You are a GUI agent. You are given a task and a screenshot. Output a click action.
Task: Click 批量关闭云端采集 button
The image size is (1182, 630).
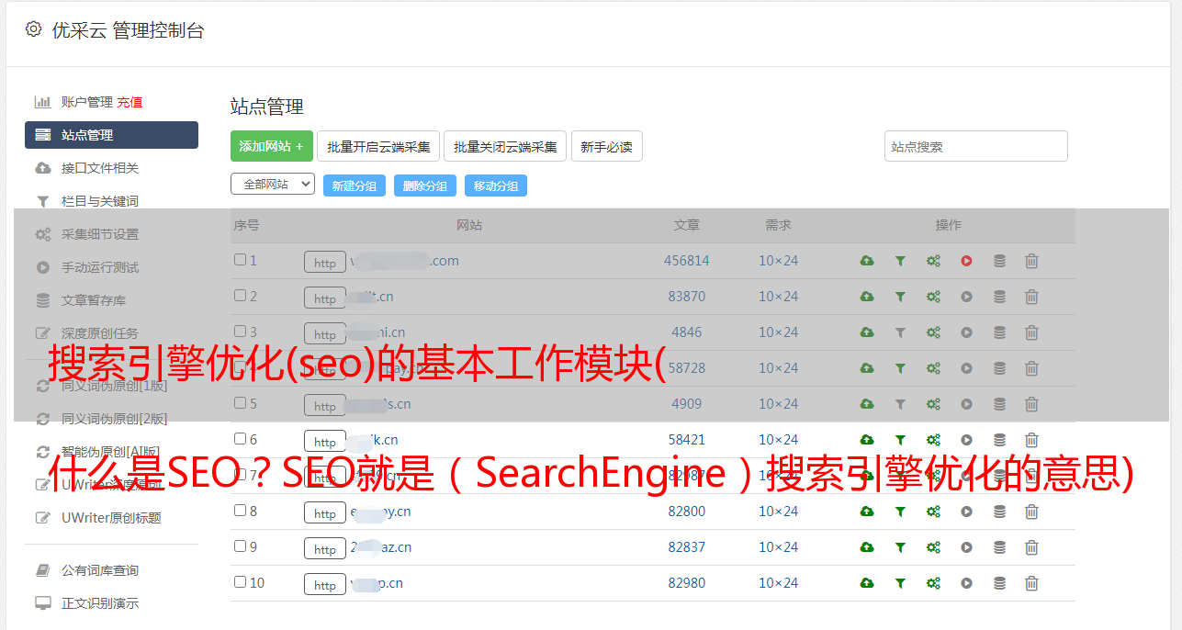[505, 146]
